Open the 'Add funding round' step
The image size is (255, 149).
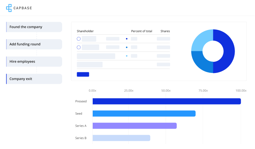(34, 44)
